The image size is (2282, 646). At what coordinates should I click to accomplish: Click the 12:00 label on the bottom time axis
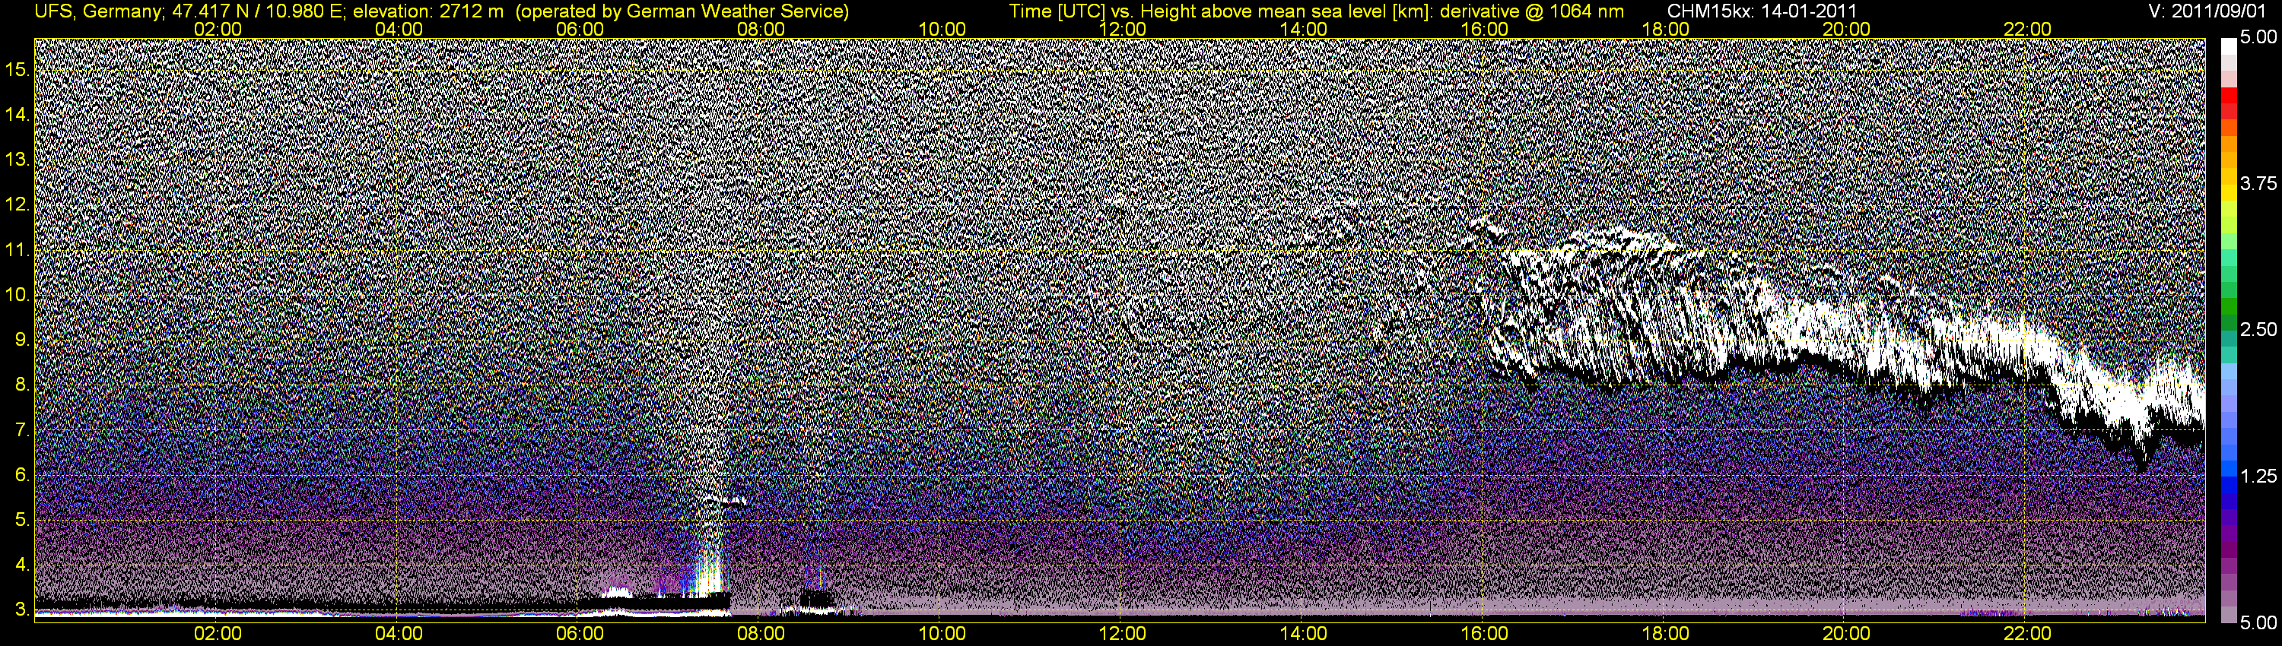point(1123,634)
